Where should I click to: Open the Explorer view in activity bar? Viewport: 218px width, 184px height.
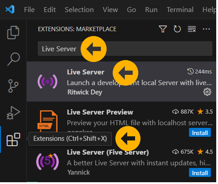(x=13, y=33)
